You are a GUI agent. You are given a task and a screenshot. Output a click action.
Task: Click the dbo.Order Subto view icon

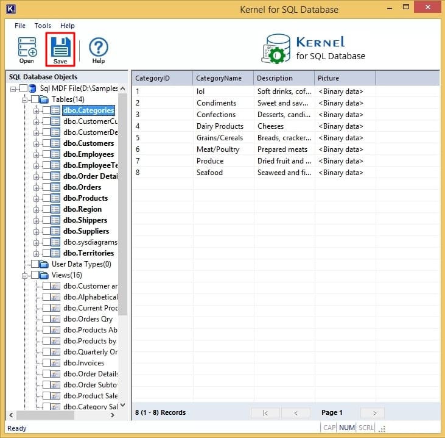(x=55, y=385)
